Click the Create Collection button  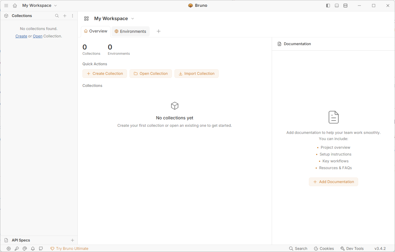(x=105, y=74)
